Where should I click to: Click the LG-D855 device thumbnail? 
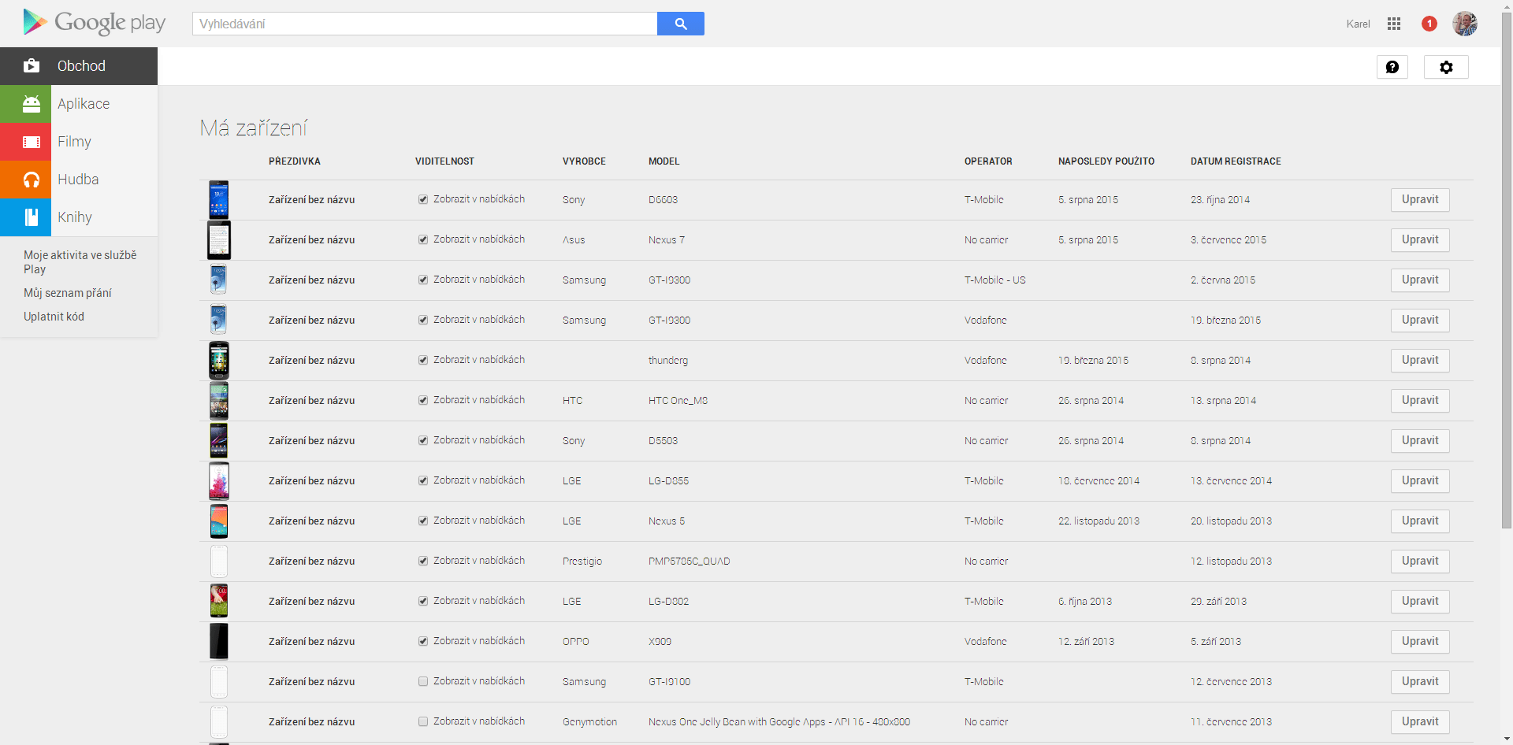click(x=219, y=481)
